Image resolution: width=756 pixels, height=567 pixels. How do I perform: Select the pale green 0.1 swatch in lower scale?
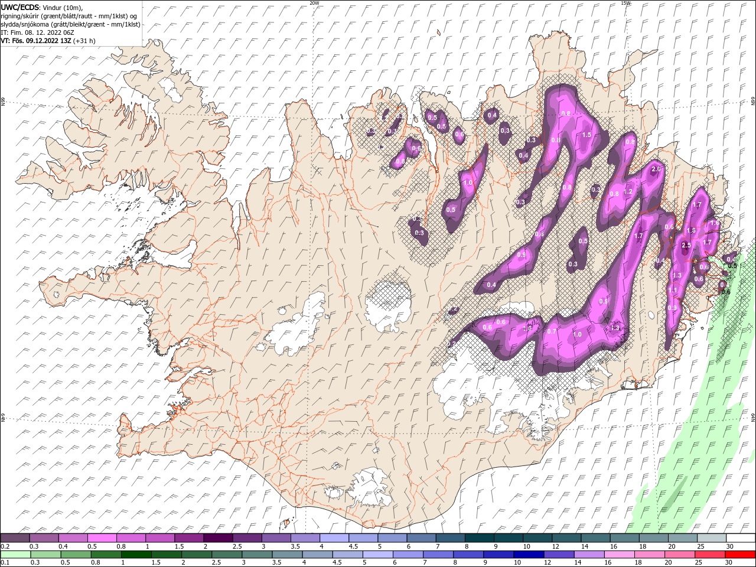(15, 555)
